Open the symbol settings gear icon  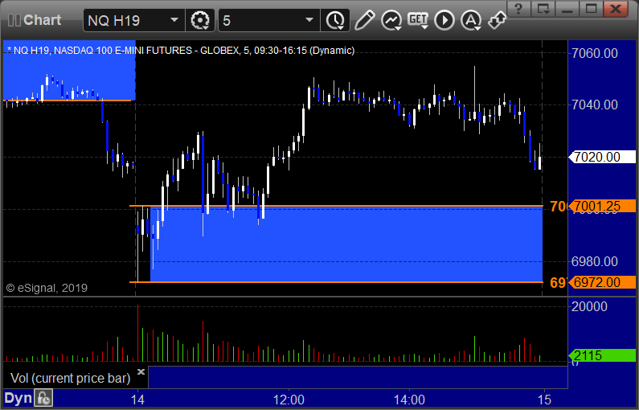[x=200, y=20]
